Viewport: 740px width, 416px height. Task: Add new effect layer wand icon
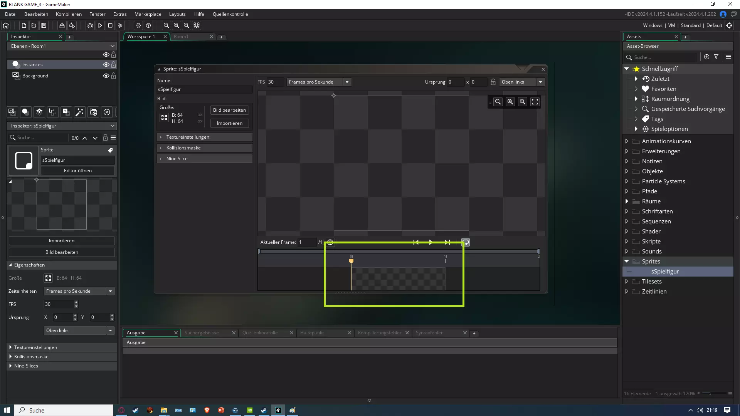pyautogui.click(x=79, y=112)
